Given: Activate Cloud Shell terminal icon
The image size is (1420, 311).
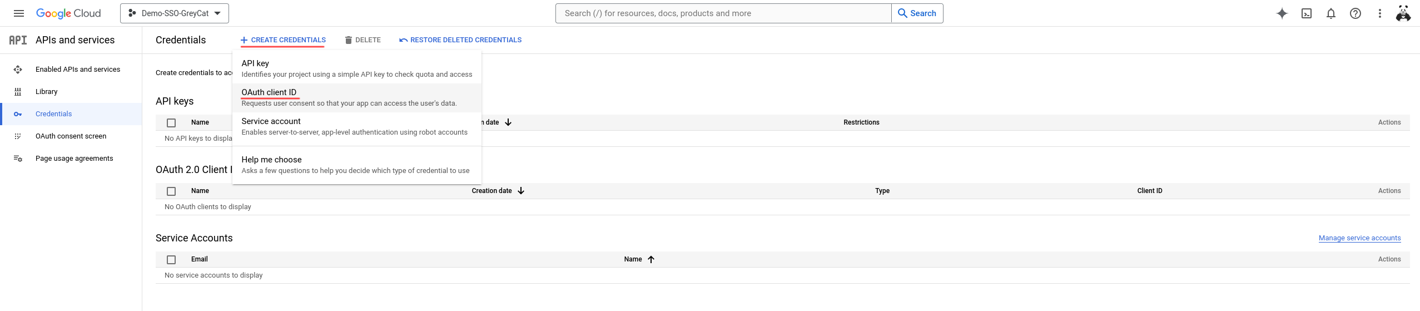Looking at the screenshot, I should [x=1307, y=13].
